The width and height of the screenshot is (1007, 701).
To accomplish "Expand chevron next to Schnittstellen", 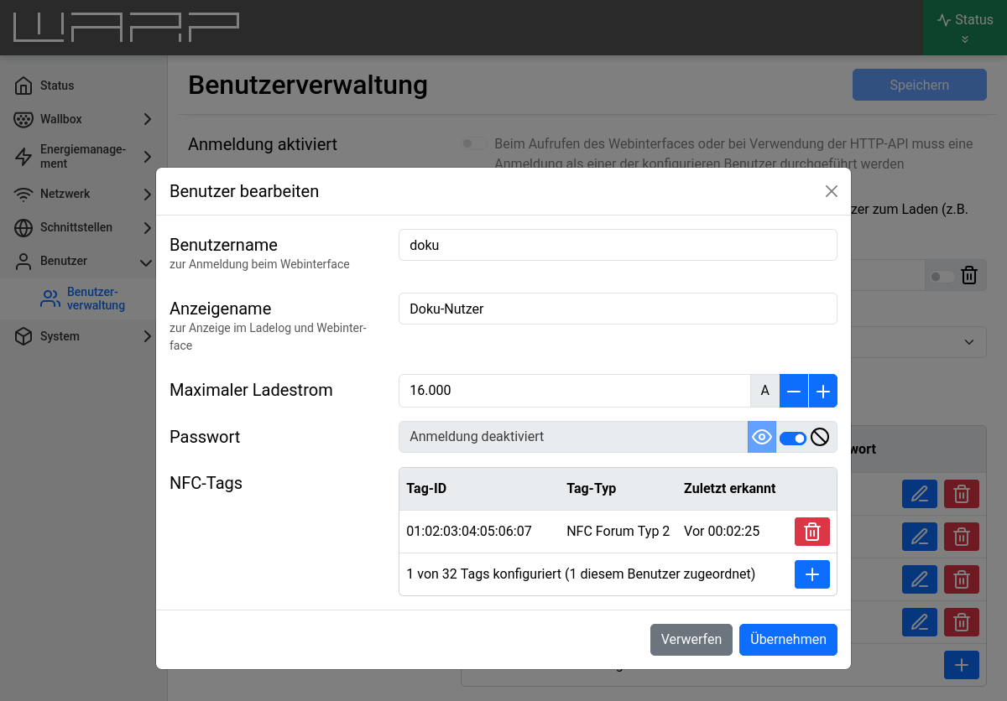I will [x=148, y=227].
